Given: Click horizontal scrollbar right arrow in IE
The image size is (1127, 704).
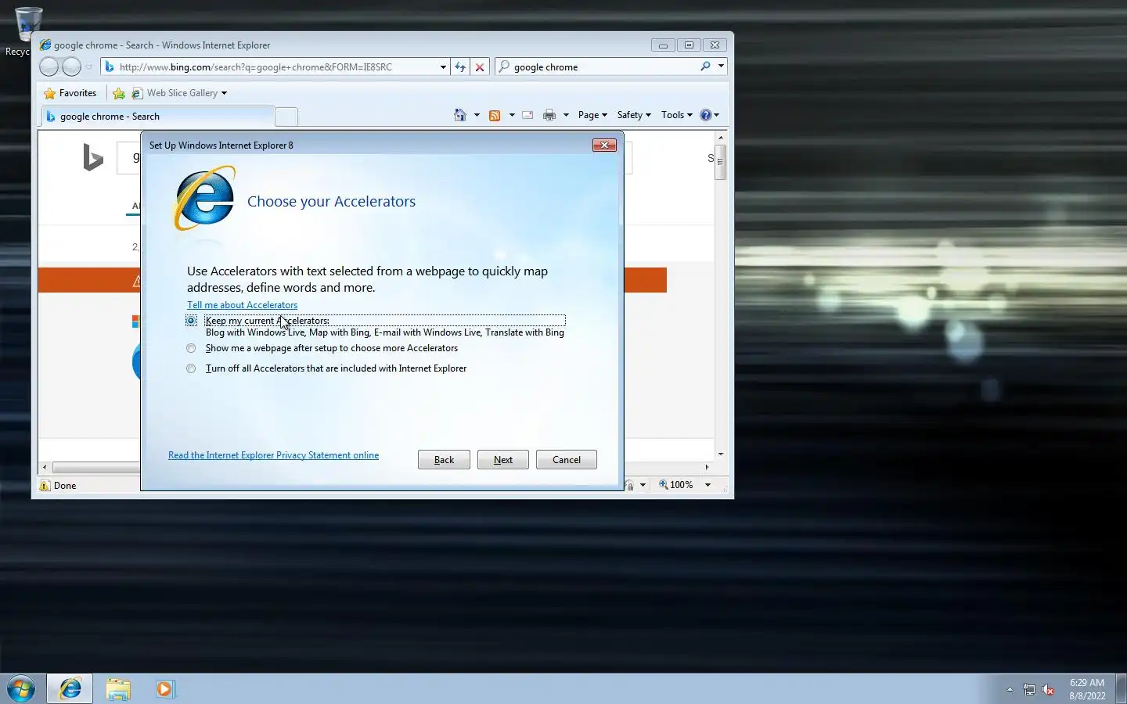Looking at the screenshot, I should [707, 467].
